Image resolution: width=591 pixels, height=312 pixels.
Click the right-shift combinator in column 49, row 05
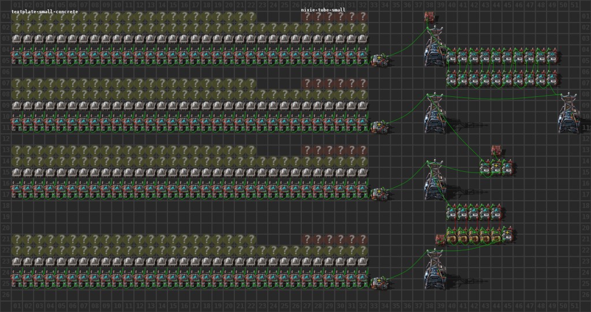(x=552, y=56)
